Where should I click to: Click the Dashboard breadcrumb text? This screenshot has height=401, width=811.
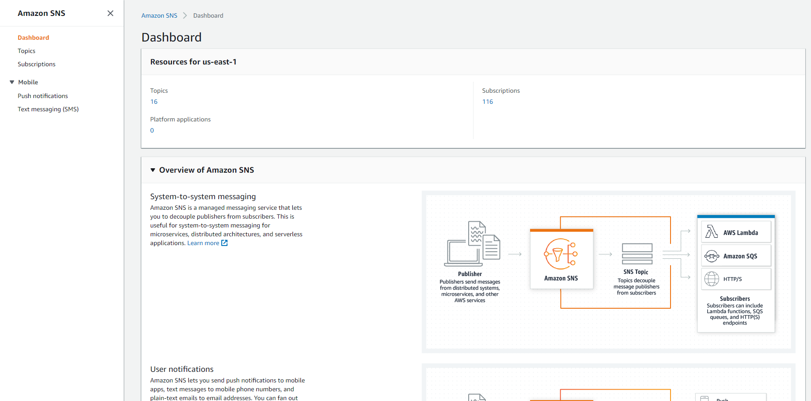208,15
